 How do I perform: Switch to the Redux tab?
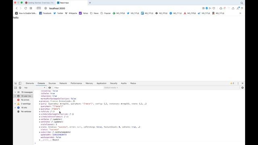pyautogui.click(x=133, y=83)
